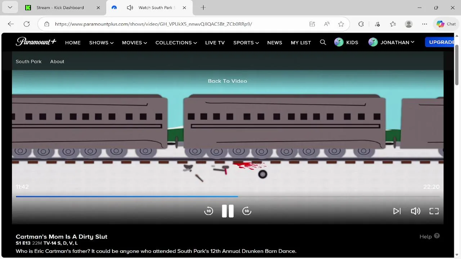461x259 pixels.
Task: Pause the video with the pause button
Action: (228, 211)
